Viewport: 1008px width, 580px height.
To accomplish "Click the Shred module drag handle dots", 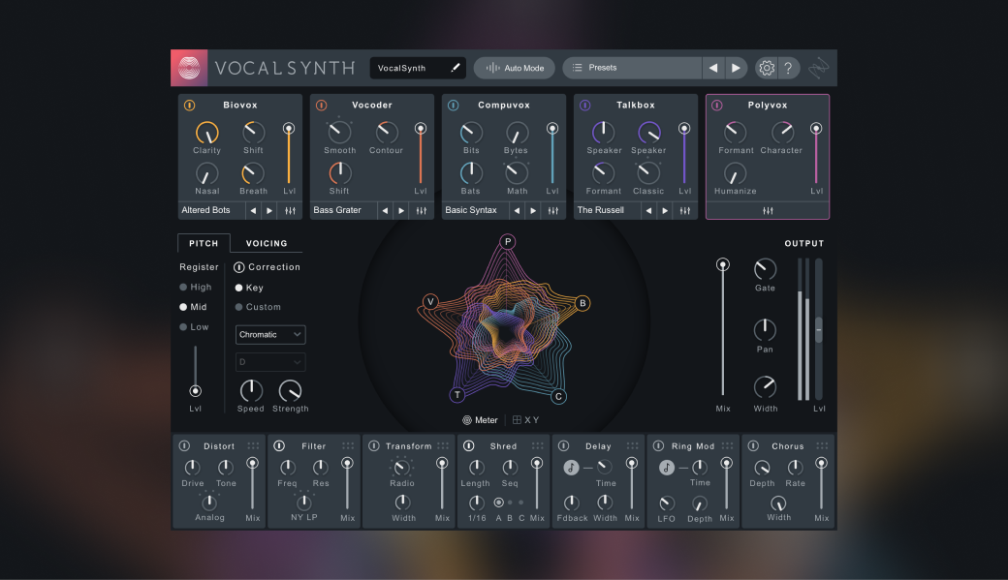I will (537, 445).
